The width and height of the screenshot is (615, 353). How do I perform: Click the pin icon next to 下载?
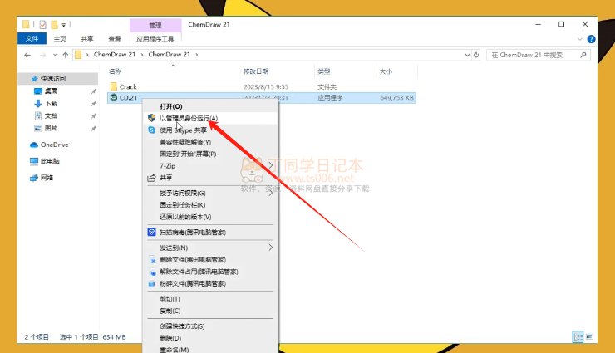[94, 104]
